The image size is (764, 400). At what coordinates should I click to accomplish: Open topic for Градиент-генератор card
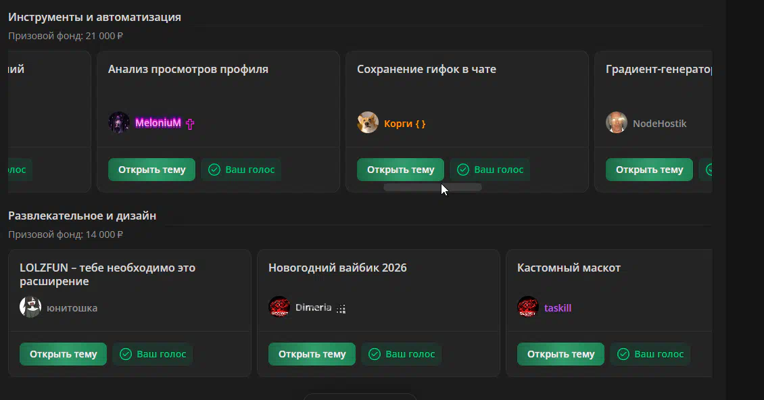coord(649,170)
